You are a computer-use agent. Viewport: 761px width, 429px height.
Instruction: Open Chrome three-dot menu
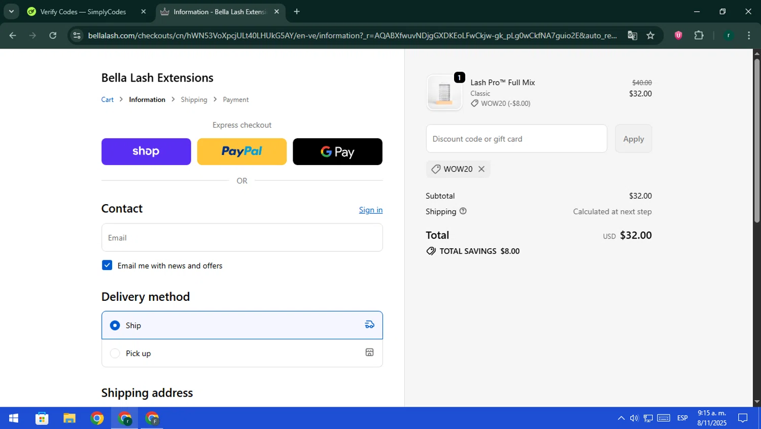(749, 35)
